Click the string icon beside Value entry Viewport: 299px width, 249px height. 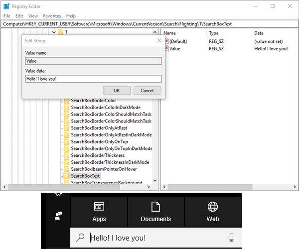click(x=166, y=49)
